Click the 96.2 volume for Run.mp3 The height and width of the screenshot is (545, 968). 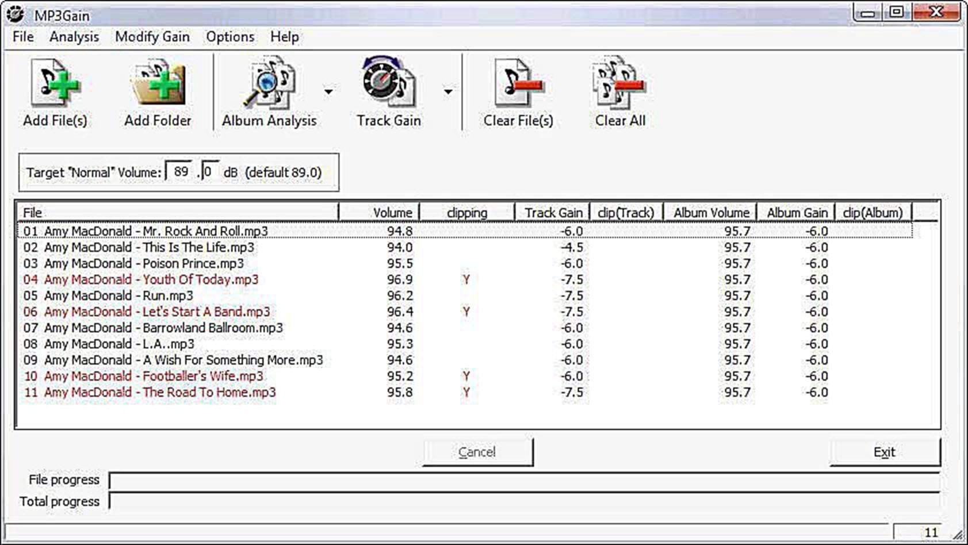400,295
